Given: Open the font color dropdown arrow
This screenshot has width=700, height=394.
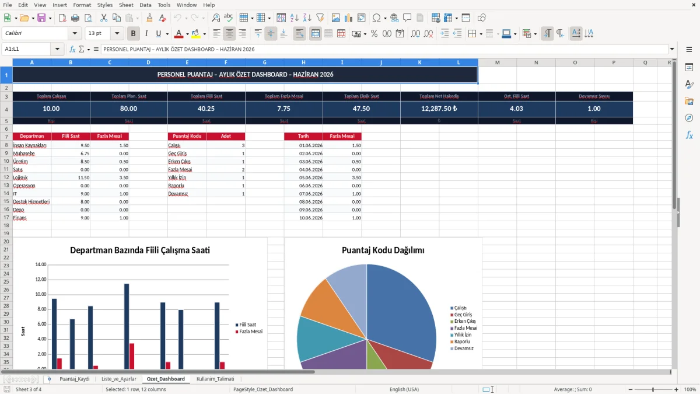Looking at the screenshot, I should [187, 34].
